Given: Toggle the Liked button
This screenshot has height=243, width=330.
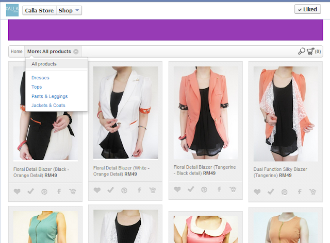Looking at the screenshot, I should pos(307,9).
